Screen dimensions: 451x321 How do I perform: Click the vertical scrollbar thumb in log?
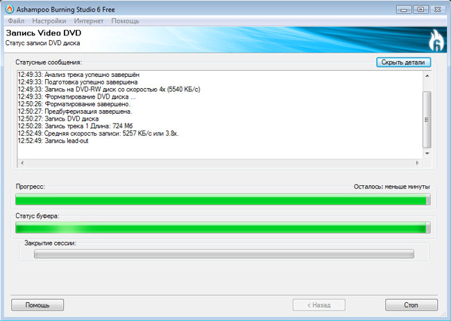pos(427,119)
